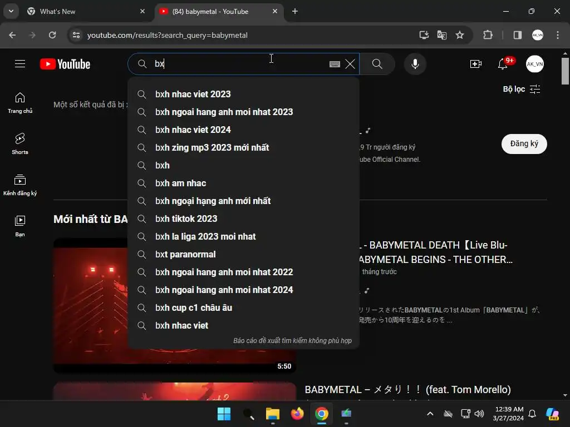Open File Explorer from taskbar
Screen dimensions: 570x427
273,414
